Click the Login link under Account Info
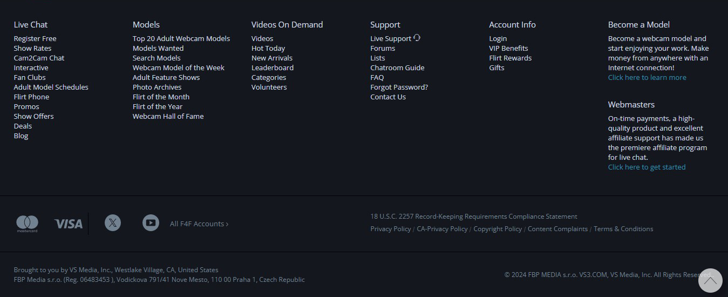 [x=498, y=38]
